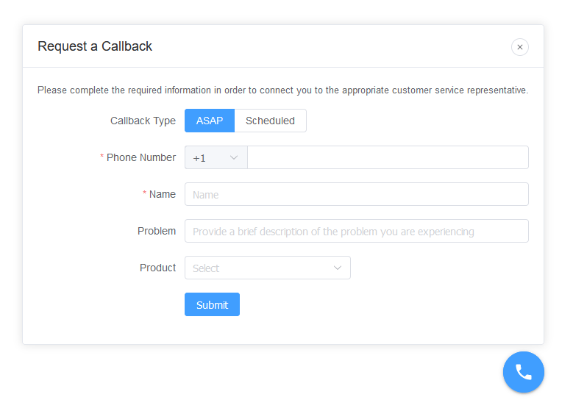Click the Callback Type label
The height and width of the screenshot is (411, 573).
pos(143,121)
